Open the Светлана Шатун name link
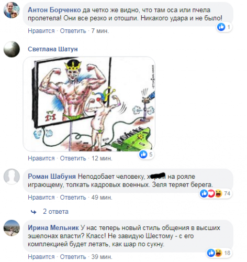 (x=53, y=49)
